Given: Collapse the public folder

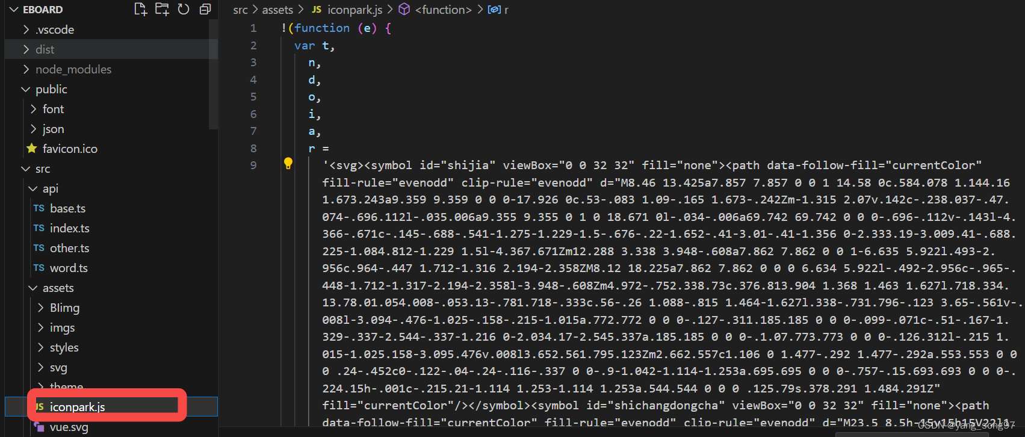Looking at the screenshot, I should tap(26, 89).
